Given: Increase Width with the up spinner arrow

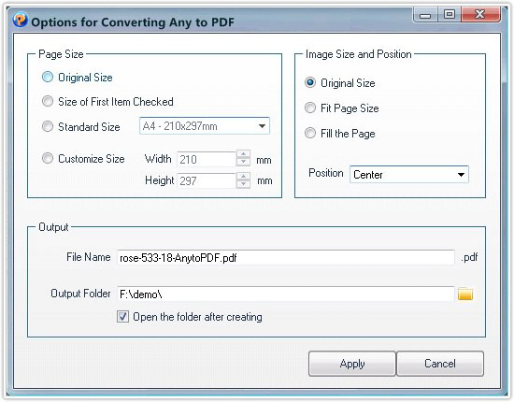Looking at the screenshot, I should tap(243, 153).
